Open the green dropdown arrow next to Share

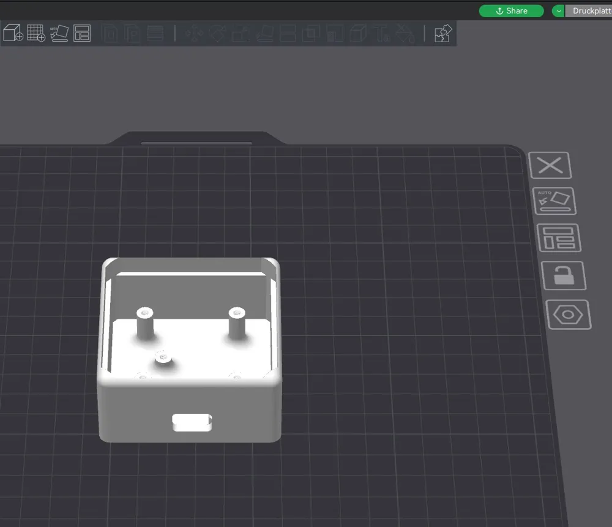pyautogui.click(x=559, y=11)
